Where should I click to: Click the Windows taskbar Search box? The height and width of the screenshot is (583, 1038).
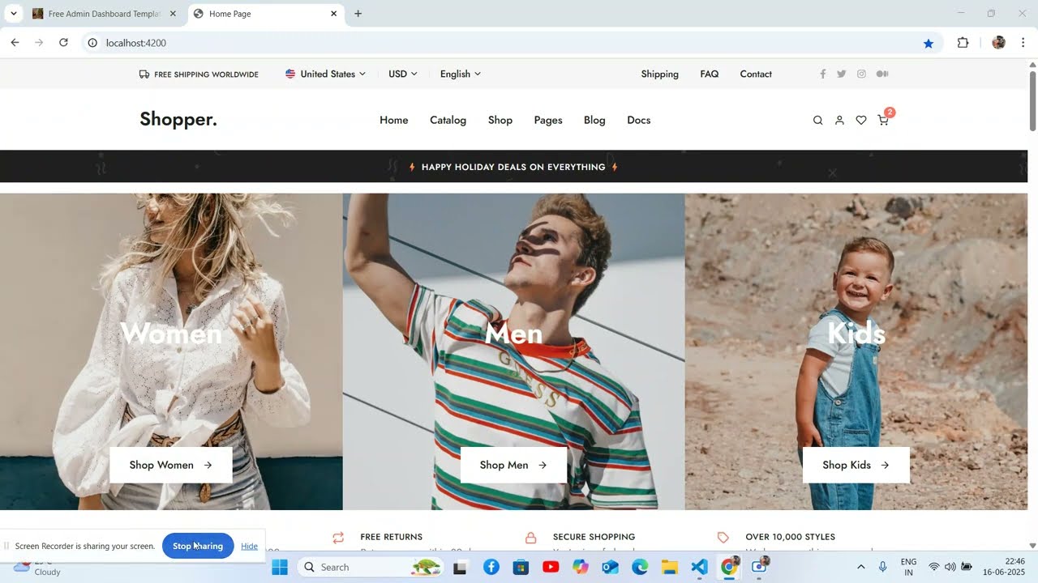pyautogui.click(x=369, y=567)
